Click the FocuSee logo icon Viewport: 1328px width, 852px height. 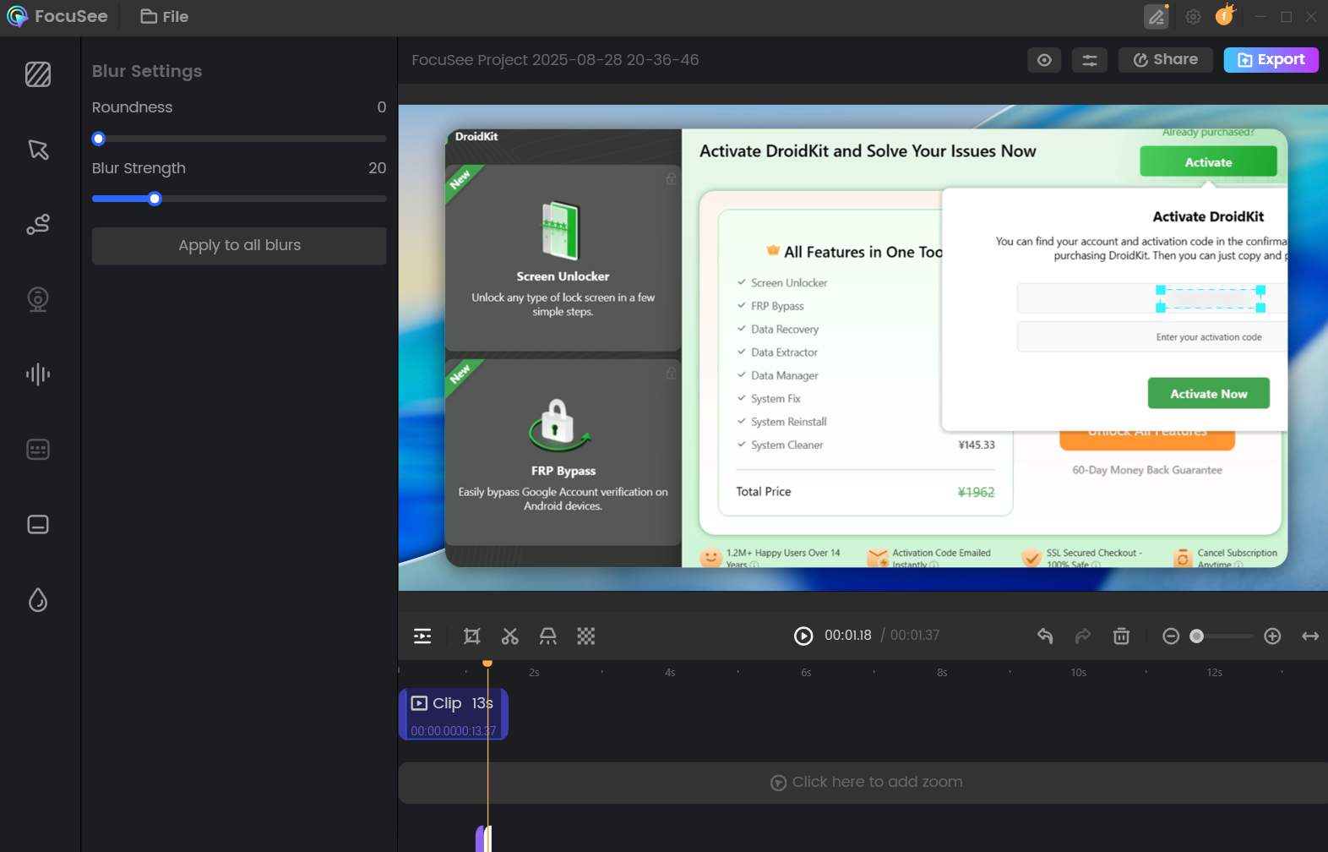(x=17, y=16)
